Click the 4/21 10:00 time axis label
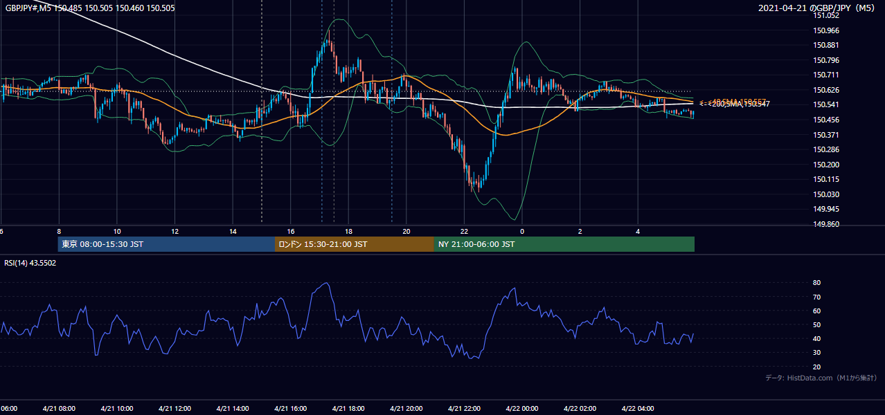885x415 pixels. 117,409
